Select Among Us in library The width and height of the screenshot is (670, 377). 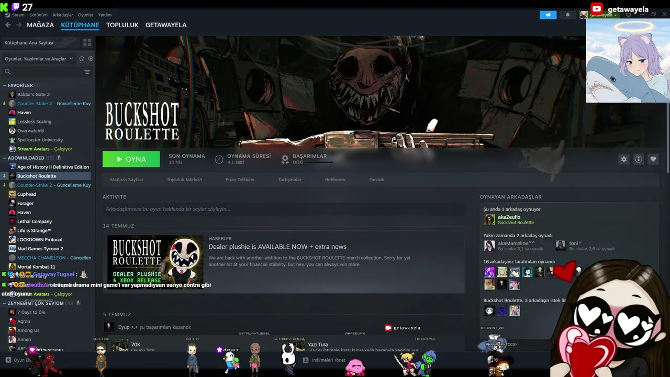point(28,330)
